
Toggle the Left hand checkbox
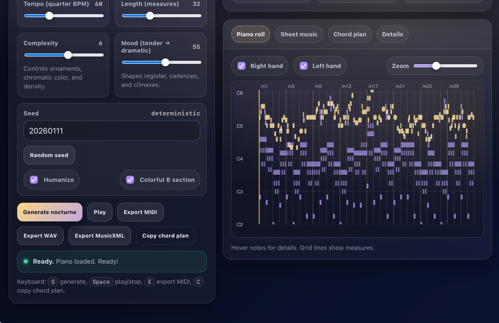point(304,66)
